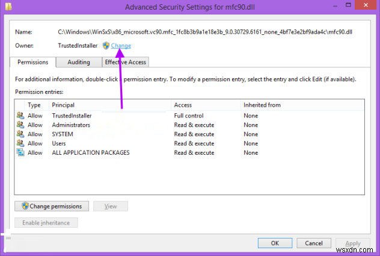Minimize the Advanced Security Settings window
Image resolution: width=380 pixels, height=256 pixels.
[x=336, y=6]
